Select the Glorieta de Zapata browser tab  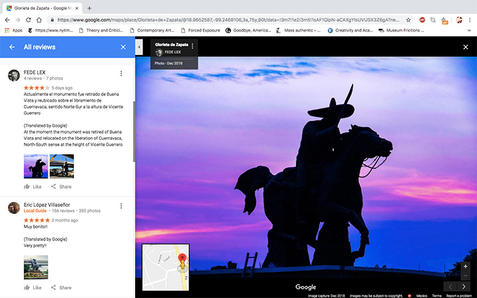pos(42,8)
